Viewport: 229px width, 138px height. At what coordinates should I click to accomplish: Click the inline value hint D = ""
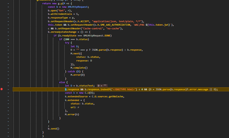pyautogui.click(x=102, y=86)
